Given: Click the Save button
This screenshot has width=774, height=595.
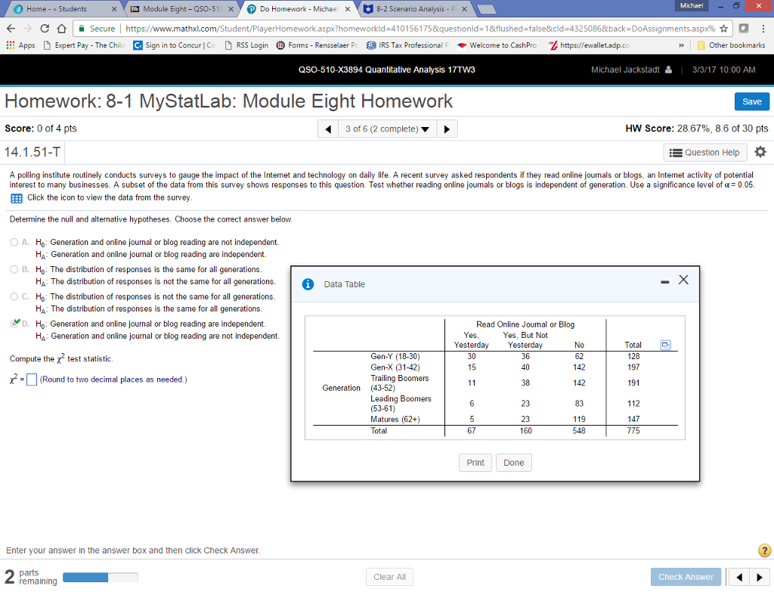Looking at the screenshot, I should [x=752, y=102].
